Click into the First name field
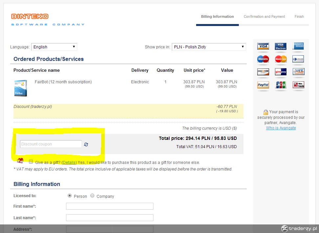 point(110,206)
